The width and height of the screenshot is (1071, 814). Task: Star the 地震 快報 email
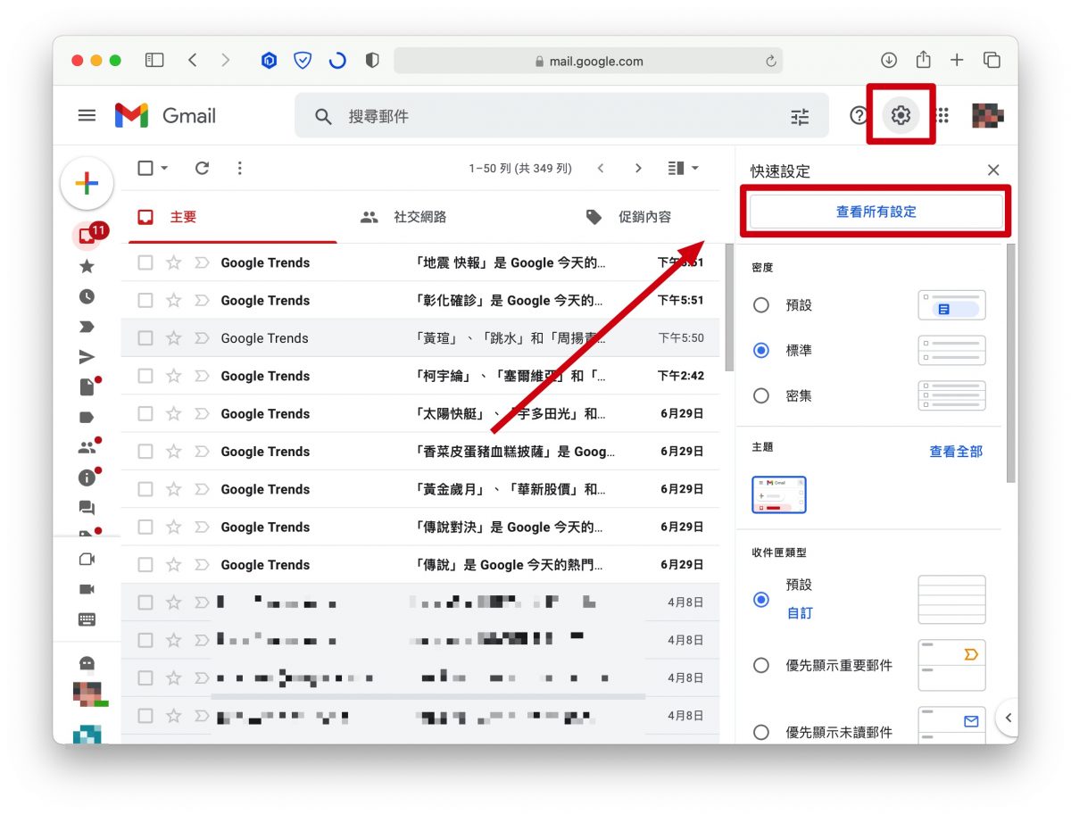point(174,262)
